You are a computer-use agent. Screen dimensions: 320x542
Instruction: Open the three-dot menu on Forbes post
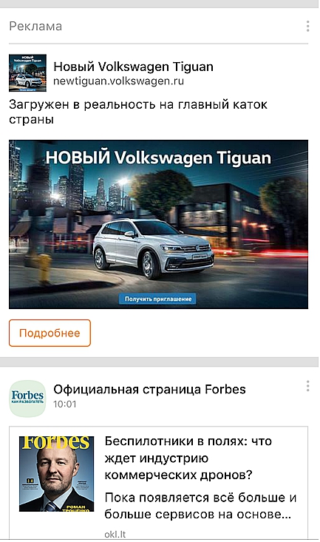coord(307,386)
